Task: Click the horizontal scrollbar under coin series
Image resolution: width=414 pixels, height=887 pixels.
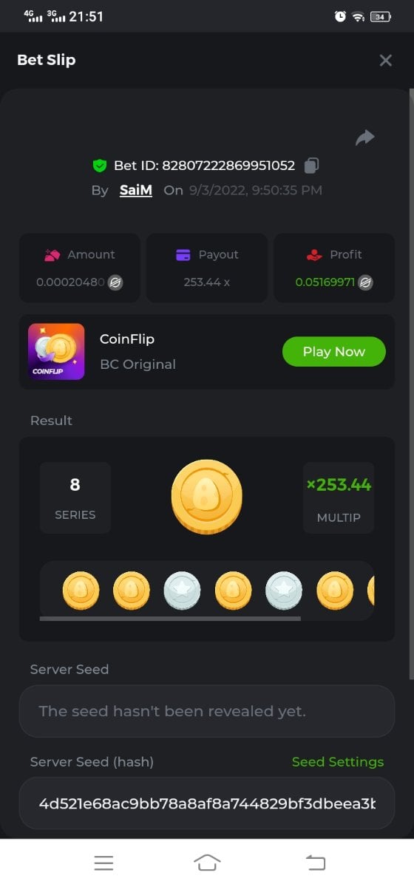Action: [x=170, y=618]
